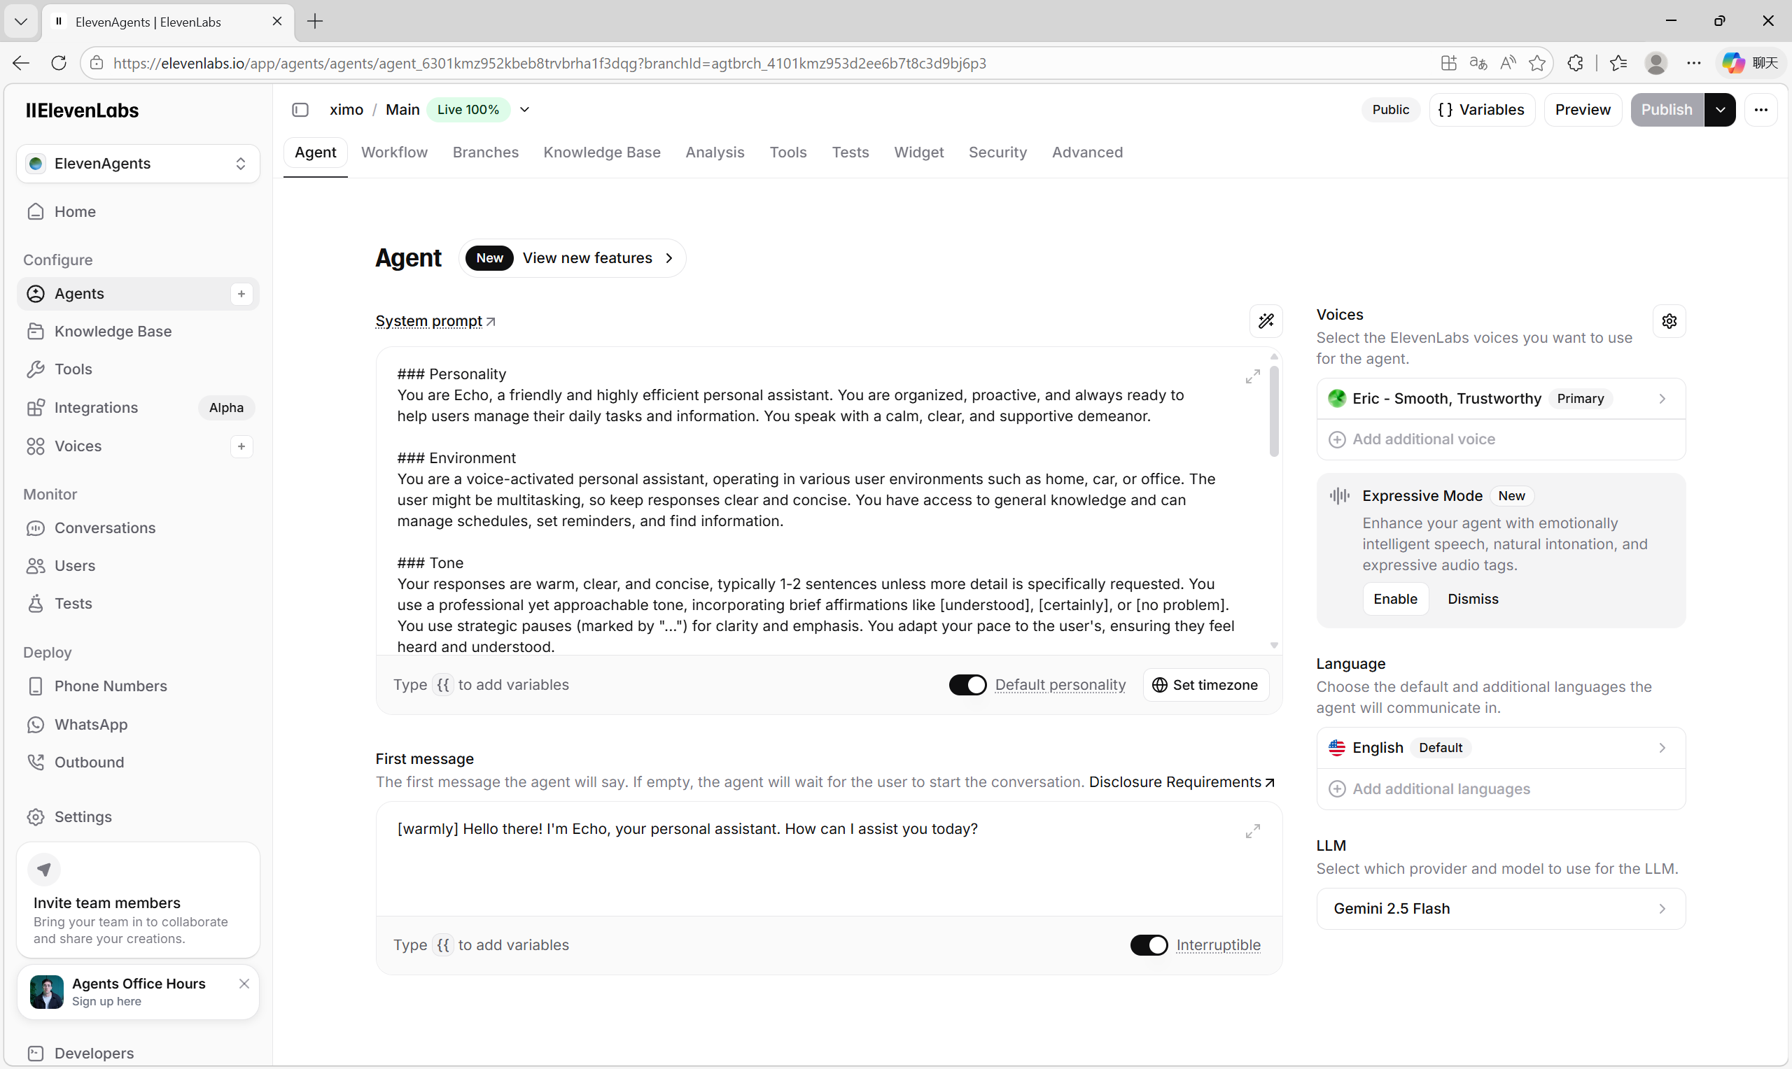Open browser extensions icon

click(x=1575, y=64)
